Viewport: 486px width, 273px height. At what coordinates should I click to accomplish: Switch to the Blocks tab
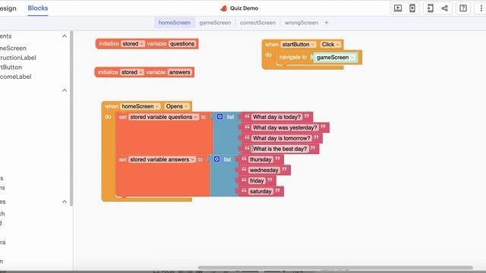pyautogui.click(x=38, y=8)
